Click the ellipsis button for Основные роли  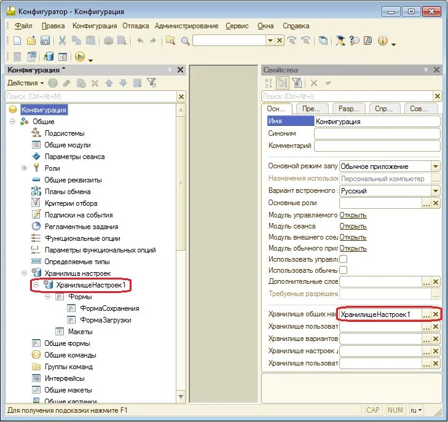[426, 203]
